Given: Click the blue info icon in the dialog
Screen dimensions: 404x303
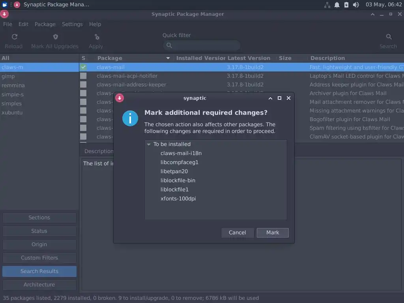Looking at the screenshot, I should tap(130, 118).
